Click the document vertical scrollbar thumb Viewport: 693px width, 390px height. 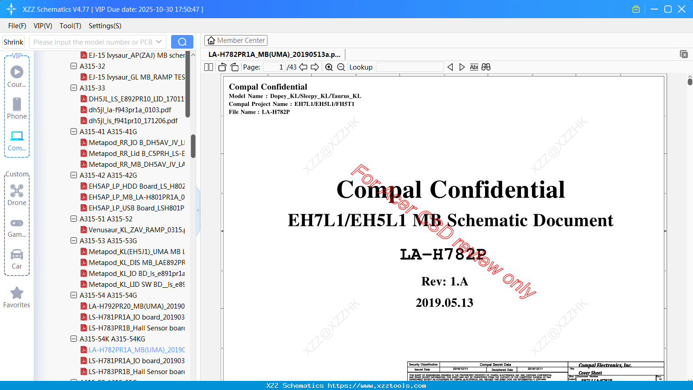(x=690, y=82)
